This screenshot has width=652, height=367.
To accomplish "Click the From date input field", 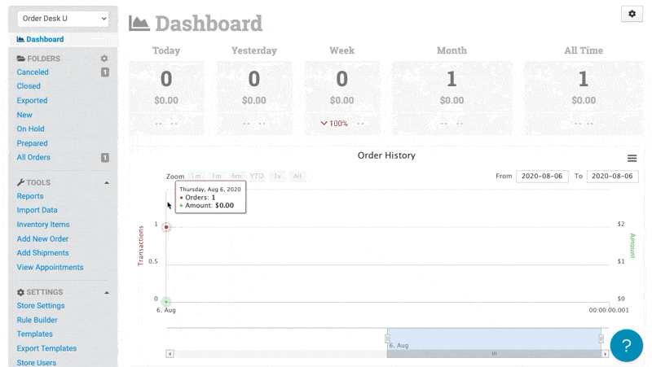I will tap(542, 176).
